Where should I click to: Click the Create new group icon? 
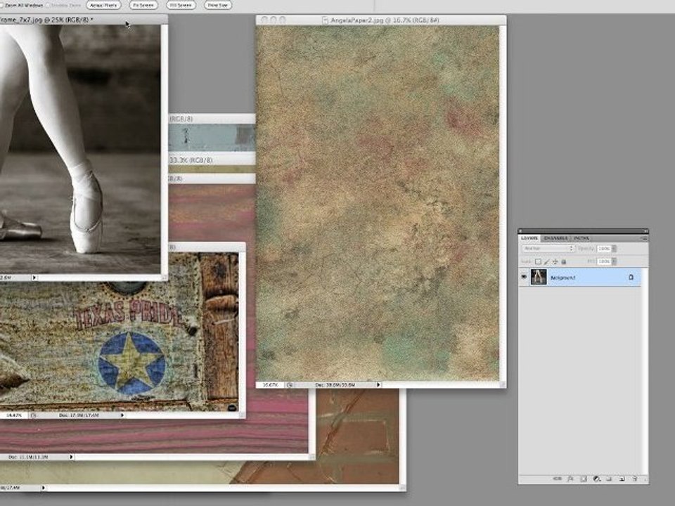click(x=609, y=479)
